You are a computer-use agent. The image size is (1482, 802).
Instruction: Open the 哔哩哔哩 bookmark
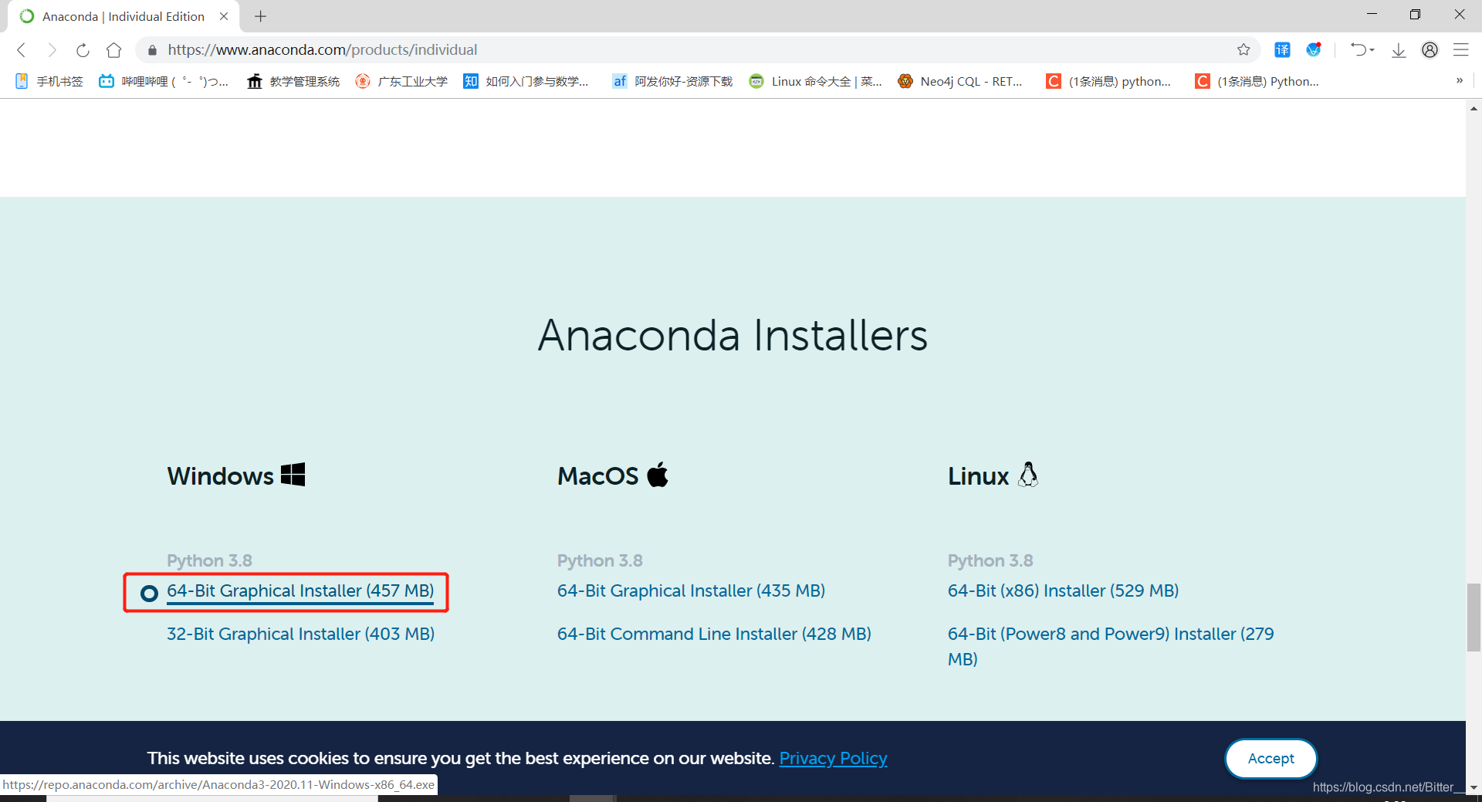point(164,81)
